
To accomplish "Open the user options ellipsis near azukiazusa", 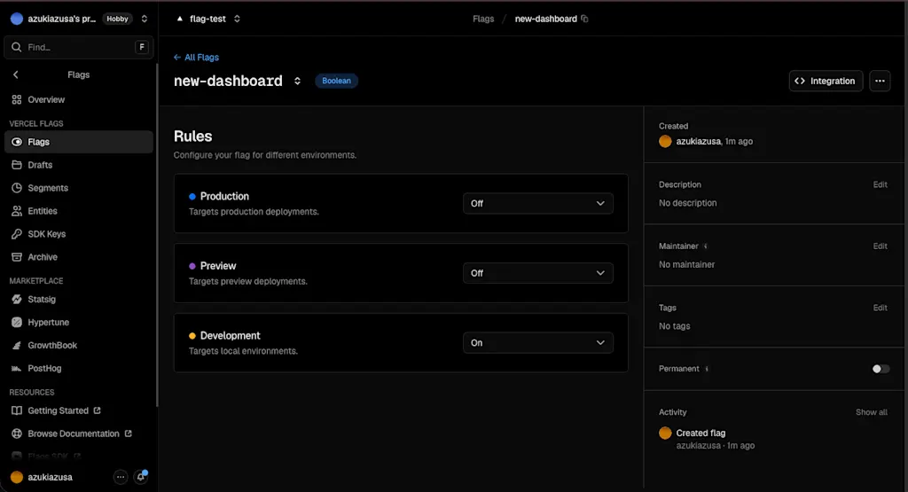I will (x=120, y=477).
